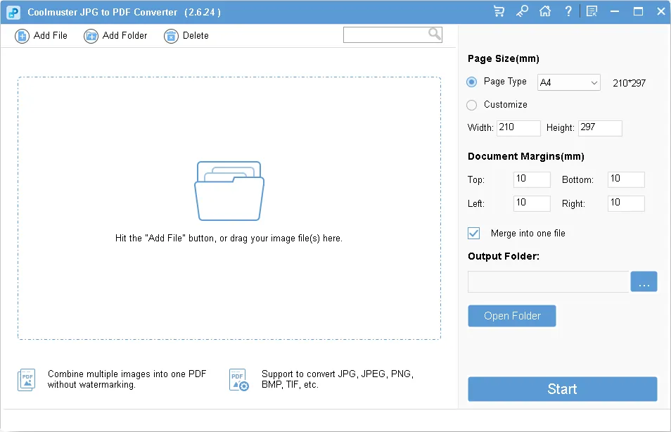671x432 pixels.
Task: Expand the A4 page type dropdown
Action: [x=568, y=83]
